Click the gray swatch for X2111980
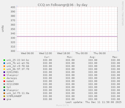The width and height of the screenshot is (125, 108). [x=4, y=84]
